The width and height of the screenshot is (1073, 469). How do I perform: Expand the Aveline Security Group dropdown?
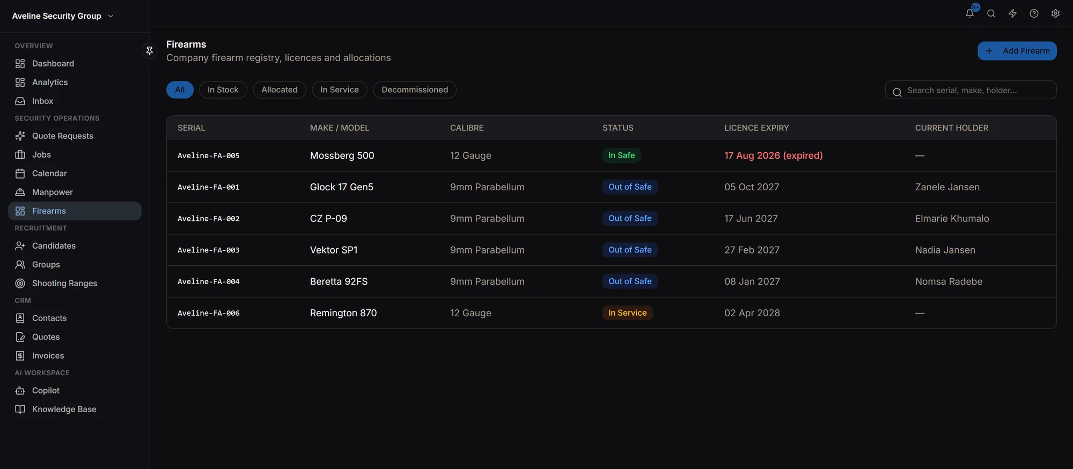[63, 16]
